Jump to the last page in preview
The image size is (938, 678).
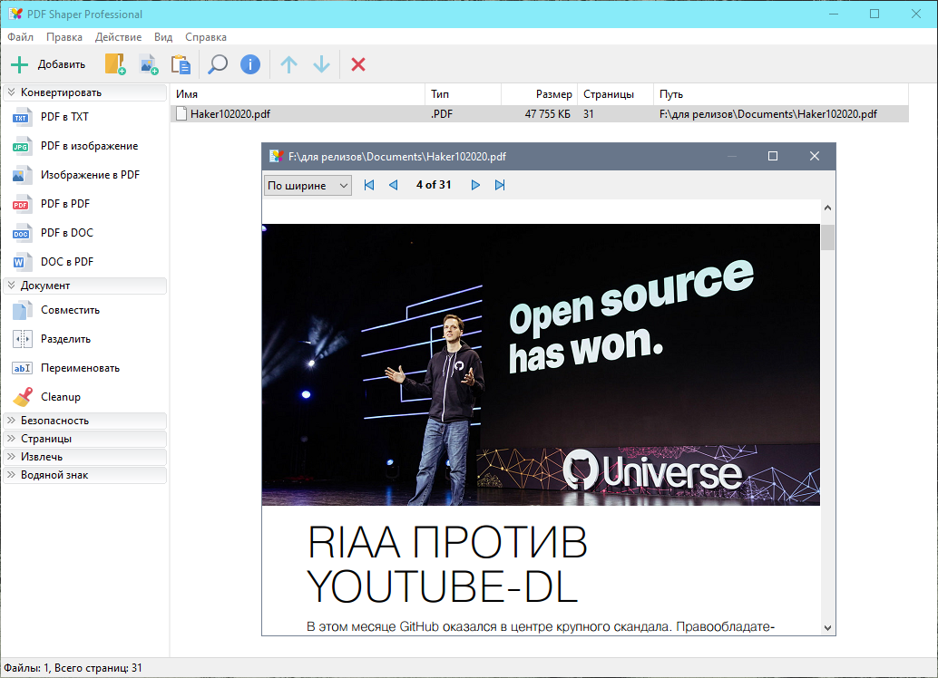pos(500,185)
